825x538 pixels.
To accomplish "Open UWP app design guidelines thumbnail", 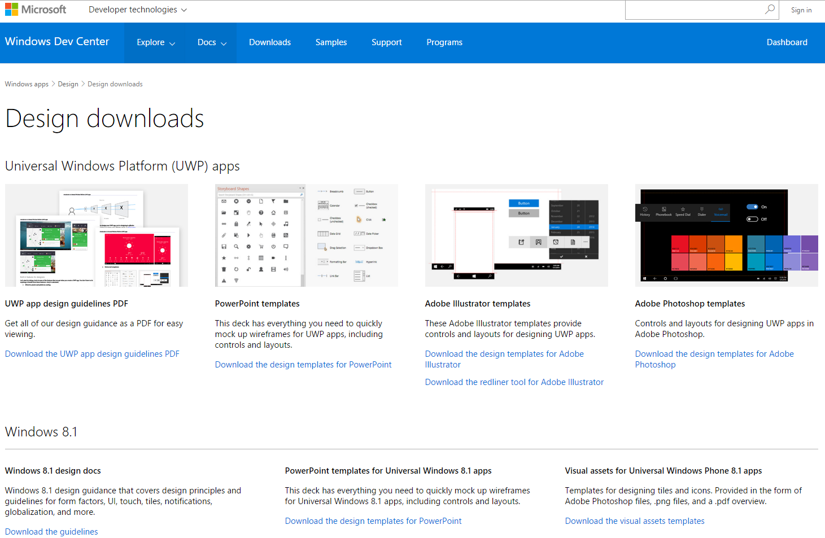I will 97,235.
